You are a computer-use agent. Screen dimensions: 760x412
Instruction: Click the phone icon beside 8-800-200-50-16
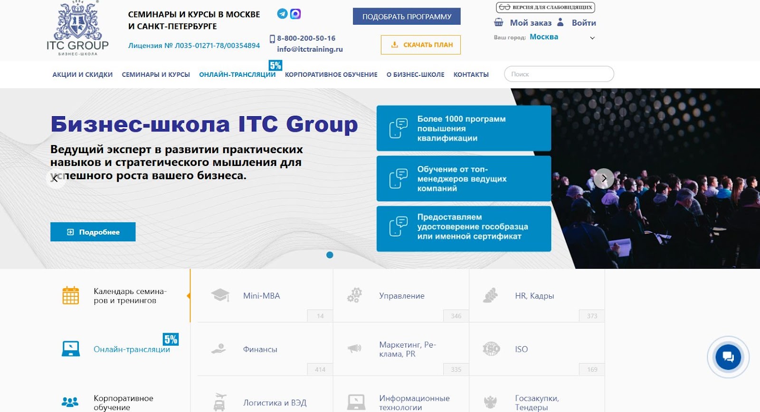(272, 39)
